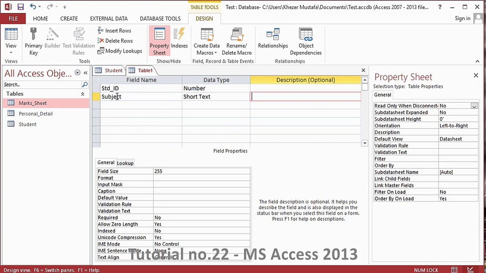Viewport: 486px width, 273px height.
Task: Switch to the HOME ribbon tab
Action: (x=40, y=19)
